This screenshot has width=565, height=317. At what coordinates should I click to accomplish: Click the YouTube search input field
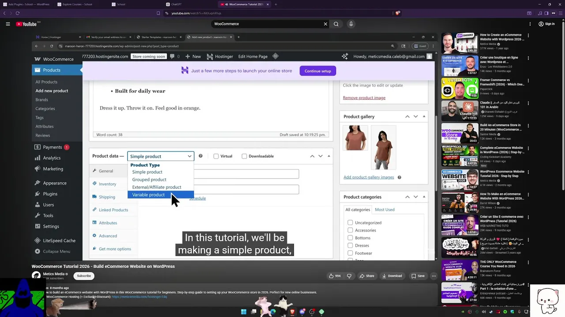coord(267,24)
